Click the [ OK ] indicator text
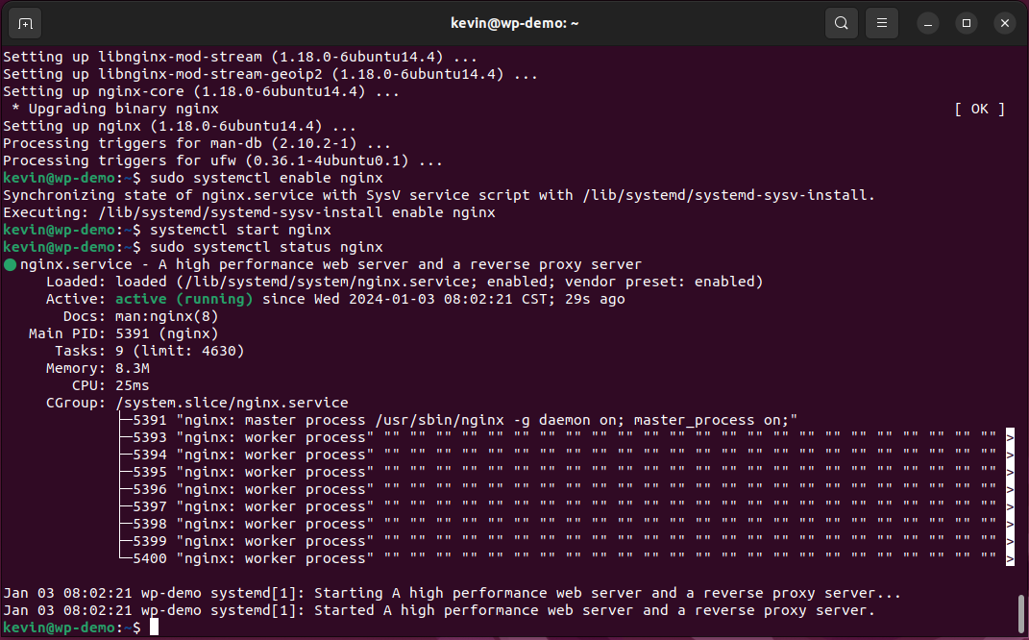Screen dimensions: 1029x640 tap(979, 109)
